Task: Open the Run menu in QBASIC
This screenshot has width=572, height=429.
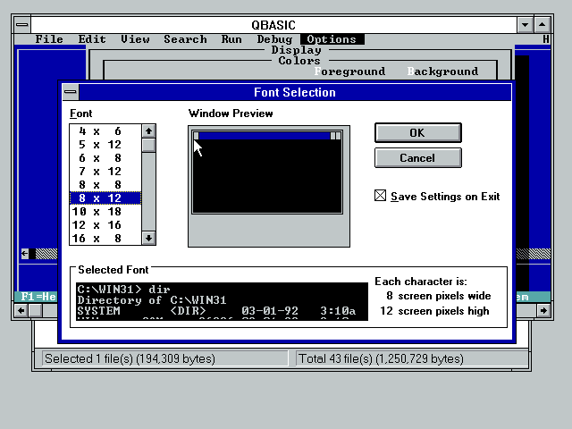Action: (x=231, y=39)
